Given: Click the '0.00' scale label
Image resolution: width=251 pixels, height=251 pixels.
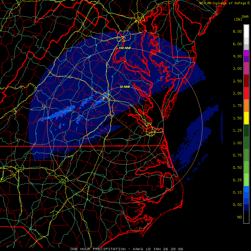Looking at the screenshot, I should [x=237, y=205].
